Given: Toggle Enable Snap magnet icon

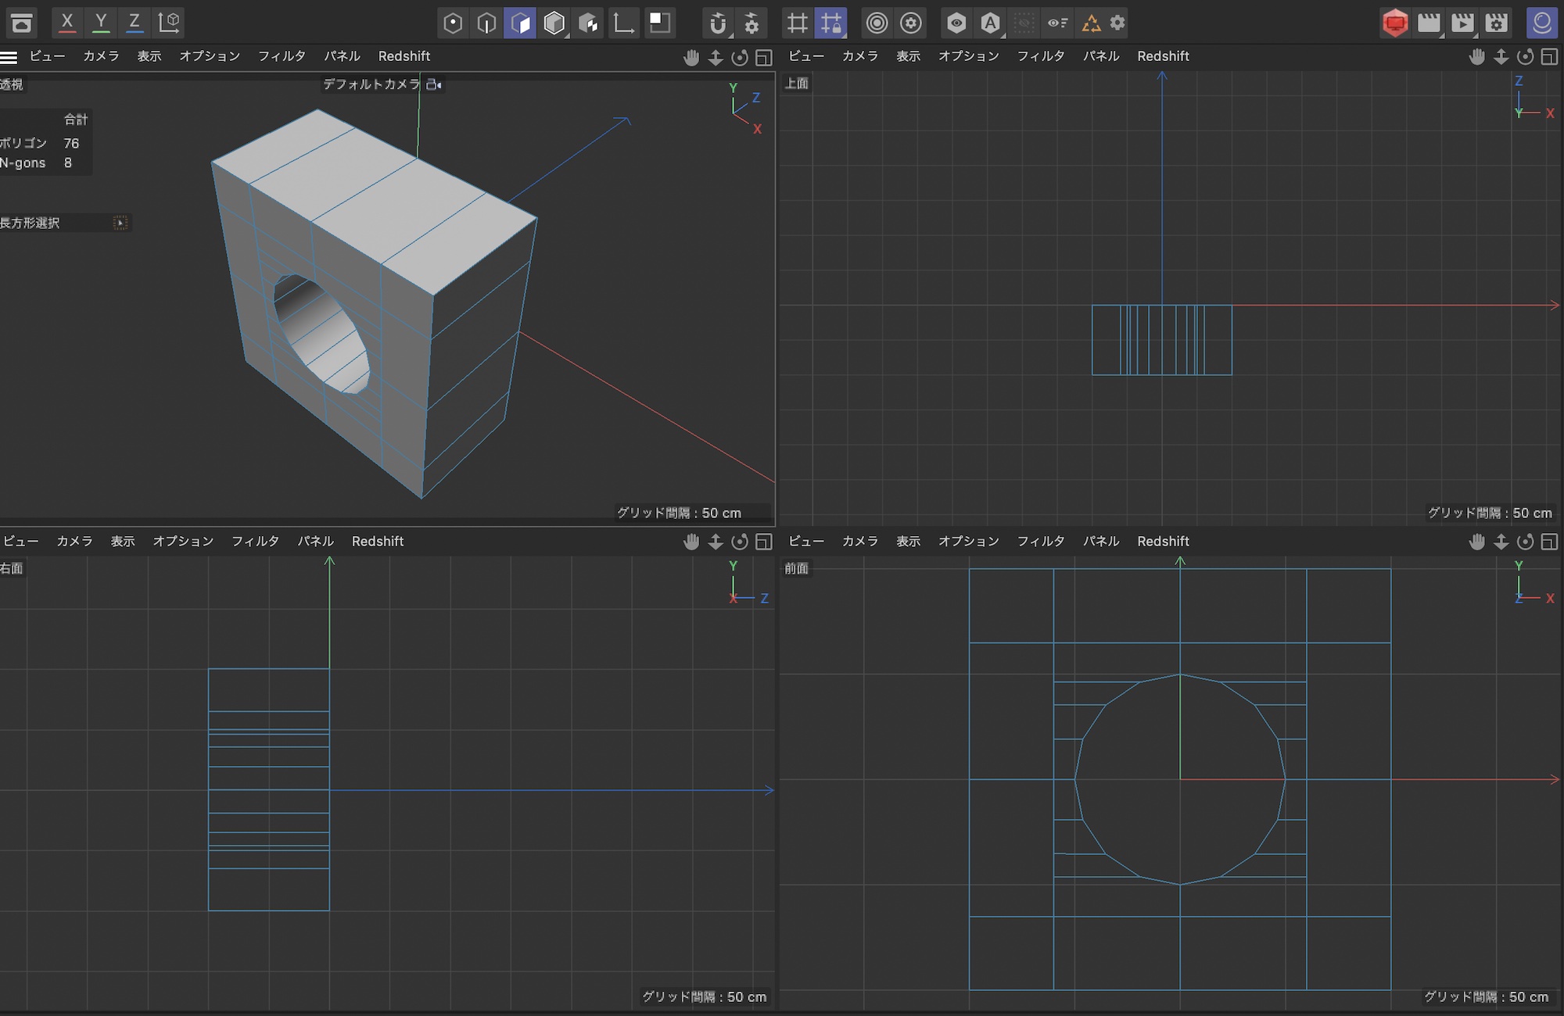Looking at the screenshot, I should point(717,23).
